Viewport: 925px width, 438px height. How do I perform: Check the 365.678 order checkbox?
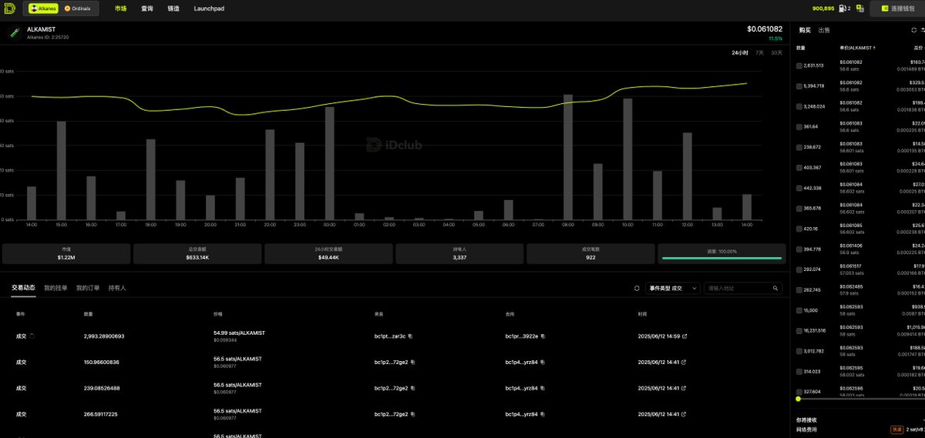tap(799, 208)
